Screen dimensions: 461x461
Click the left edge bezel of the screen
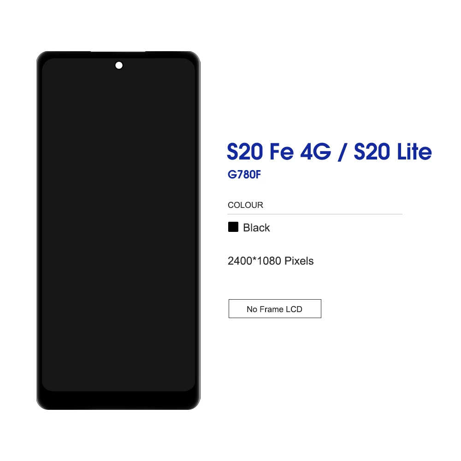click(x=39, y=230)
